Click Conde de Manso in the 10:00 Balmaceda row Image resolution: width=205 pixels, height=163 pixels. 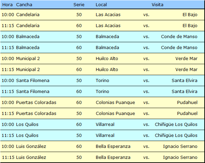point(179,37)
